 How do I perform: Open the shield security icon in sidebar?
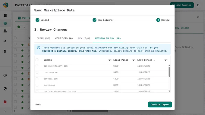pyautogui.click(x=5, y=89)
